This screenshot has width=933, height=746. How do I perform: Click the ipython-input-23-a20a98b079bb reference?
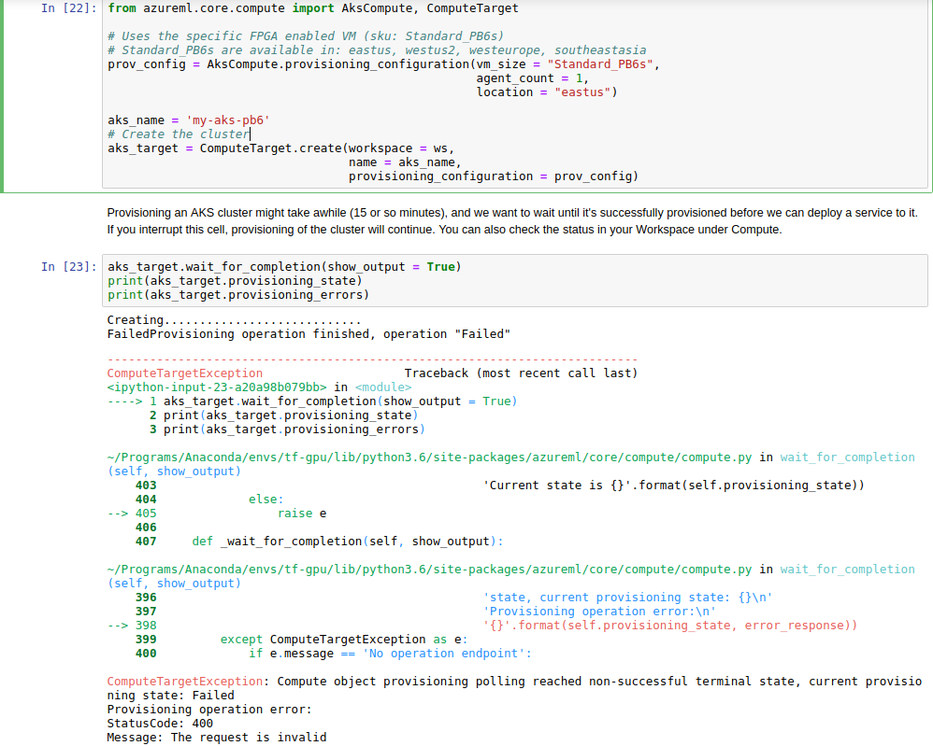point(217,387)
